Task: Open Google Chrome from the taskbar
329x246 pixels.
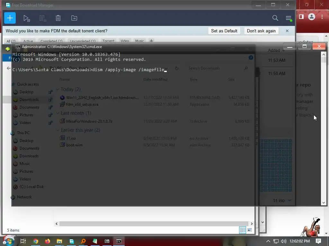Action: pos(36,241)
